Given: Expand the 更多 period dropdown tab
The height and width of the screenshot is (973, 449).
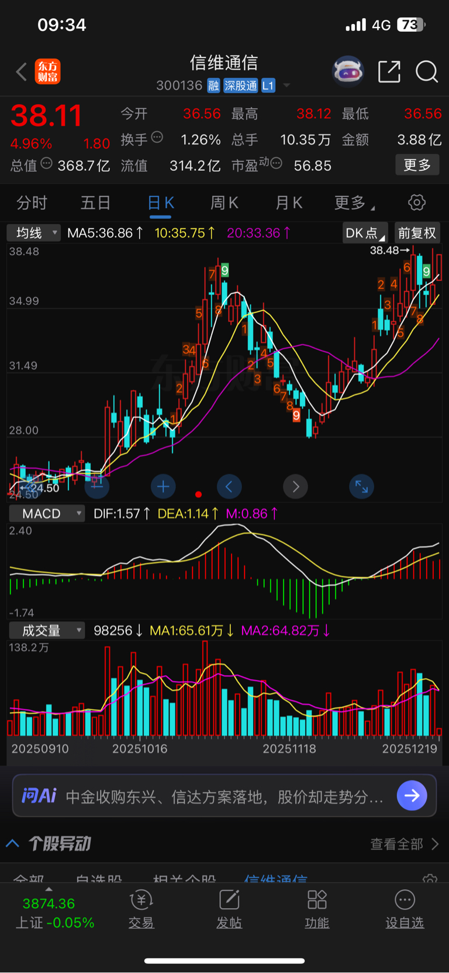Looking at the screenshot, I should pos(354,203).
